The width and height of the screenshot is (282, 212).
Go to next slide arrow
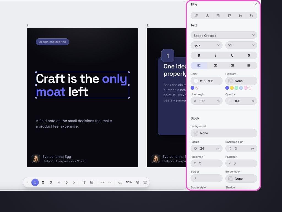74,182
